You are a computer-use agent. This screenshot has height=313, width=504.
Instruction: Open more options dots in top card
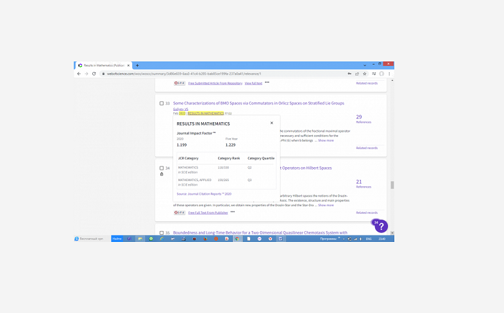[x=267, y=83]
